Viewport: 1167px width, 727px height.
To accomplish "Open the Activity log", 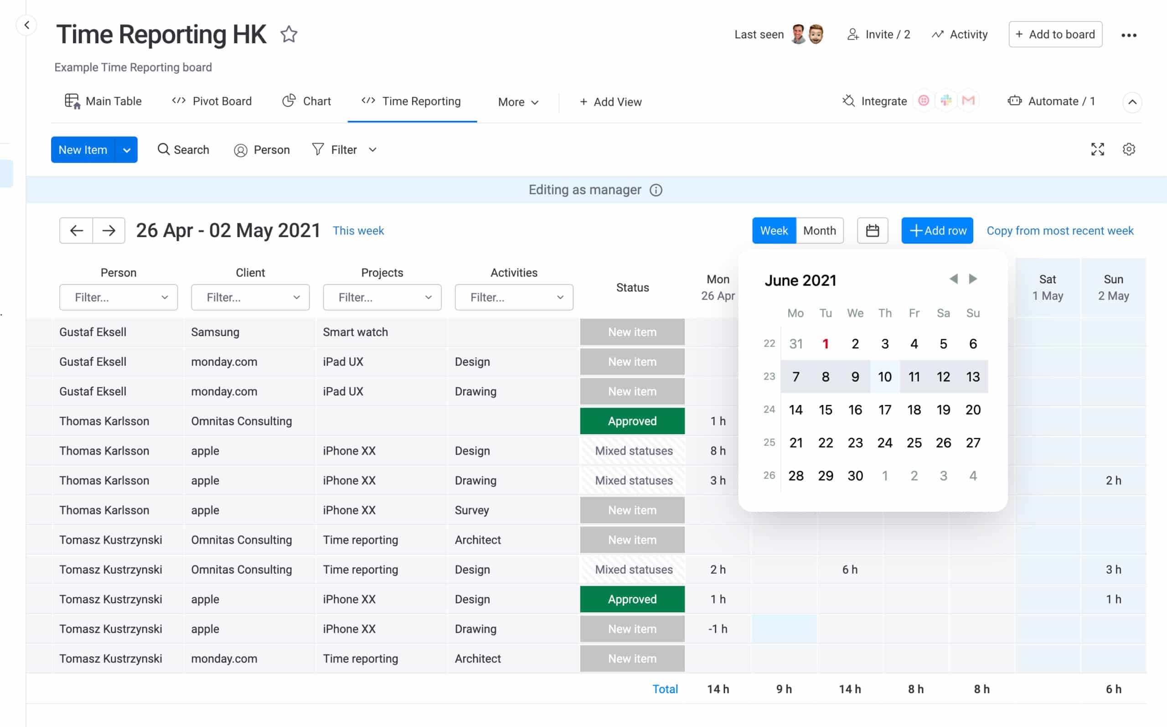I will pos(960,35).
